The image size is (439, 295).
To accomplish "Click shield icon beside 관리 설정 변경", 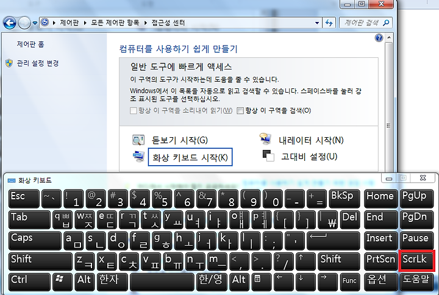I will pos(9,63).
